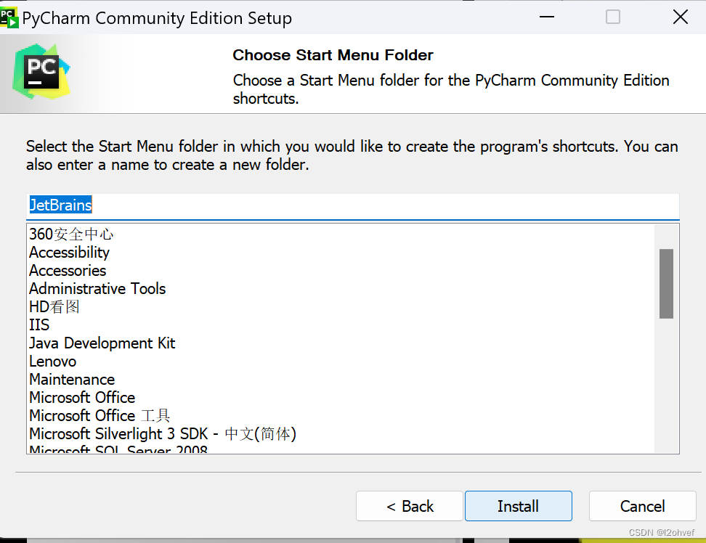This screenshot has width=706, height=543.
Task: Select the Lenovo folder
Action: coord(52,361)
